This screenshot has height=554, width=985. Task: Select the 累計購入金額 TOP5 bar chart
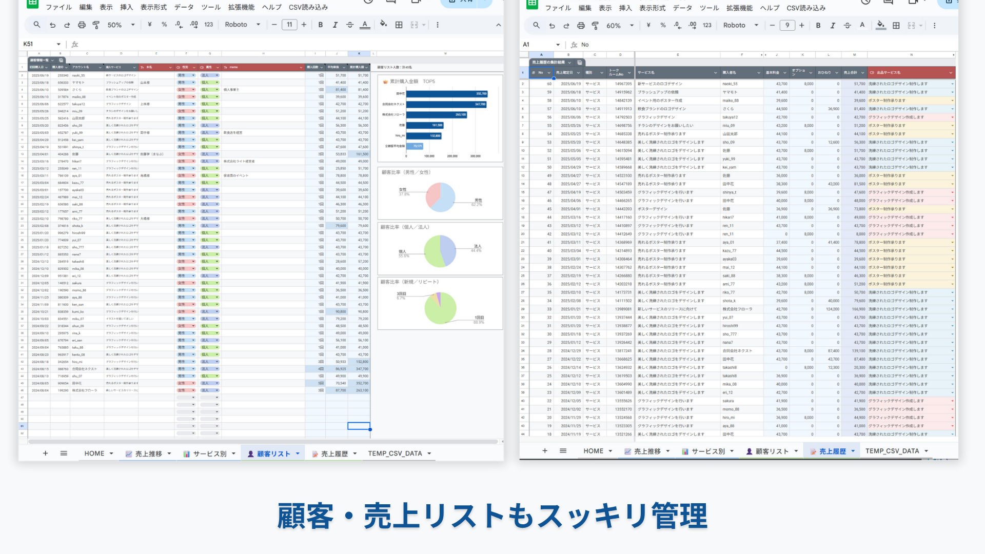point(440,118)
